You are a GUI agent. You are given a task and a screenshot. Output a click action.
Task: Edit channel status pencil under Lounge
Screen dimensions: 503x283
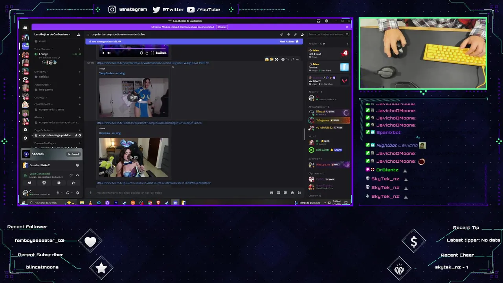tap(58, 58)
